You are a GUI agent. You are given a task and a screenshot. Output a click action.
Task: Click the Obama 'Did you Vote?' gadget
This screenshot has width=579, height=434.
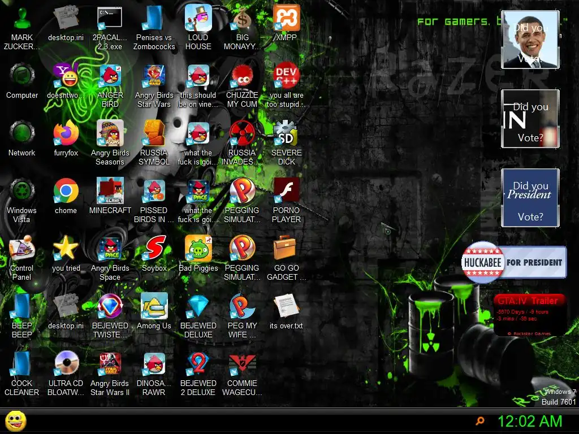[530, 40]
